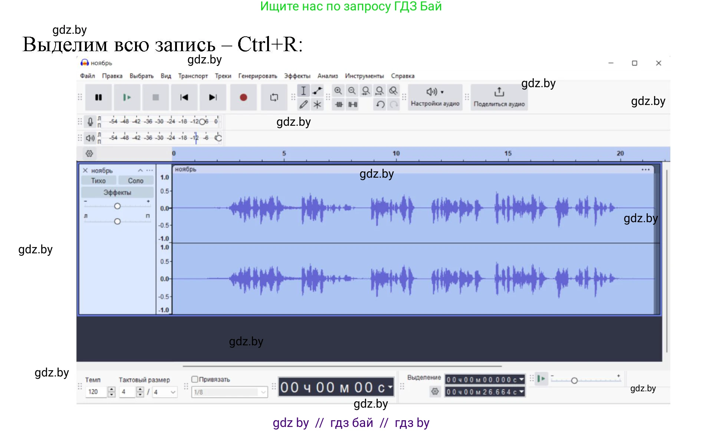Click the Zoom In magnifier icon
Screen dimensions: 703x431
[x=338, y=91]
